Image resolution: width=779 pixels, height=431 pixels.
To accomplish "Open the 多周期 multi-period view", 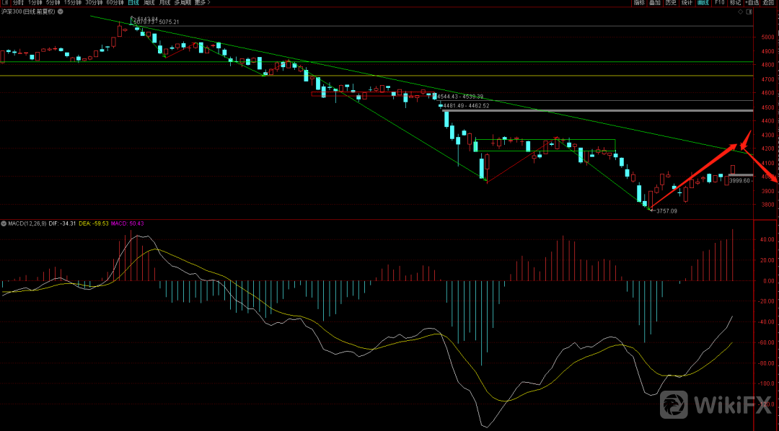I will click(x=183, y=3).
